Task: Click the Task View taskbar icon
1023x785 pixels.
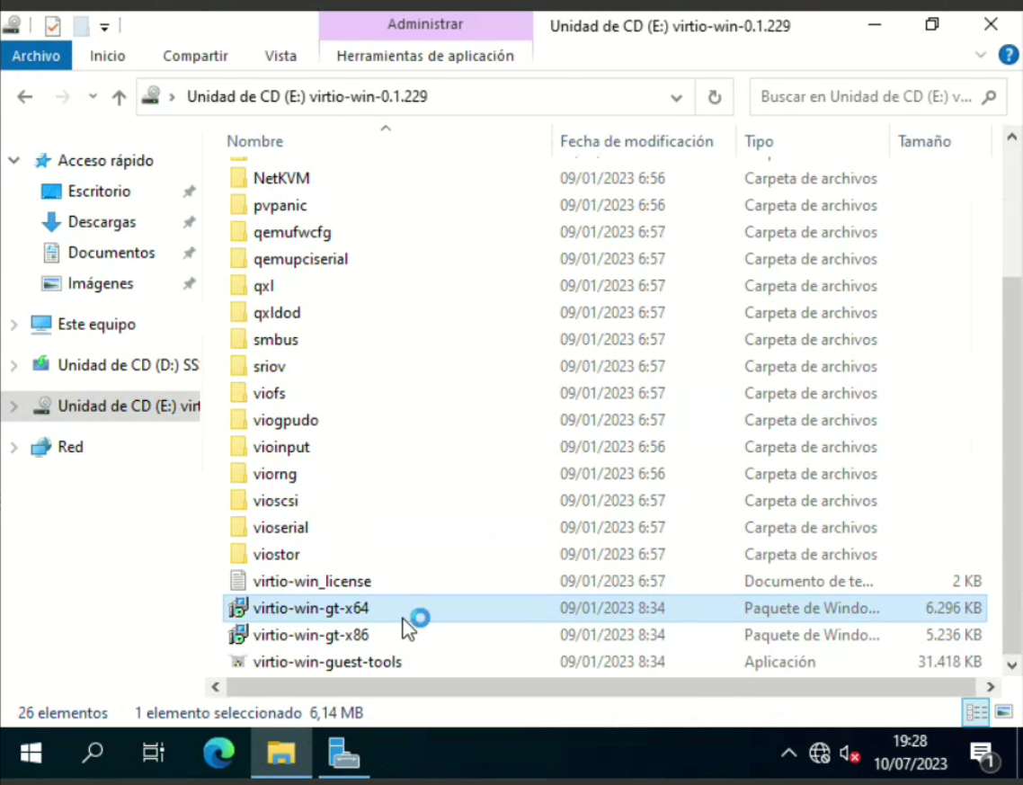Action: pos(154,753)
